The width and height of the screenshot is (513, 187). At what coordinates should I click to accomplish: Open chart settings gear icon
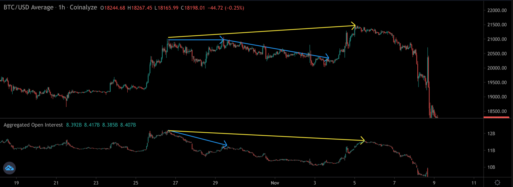497,183
